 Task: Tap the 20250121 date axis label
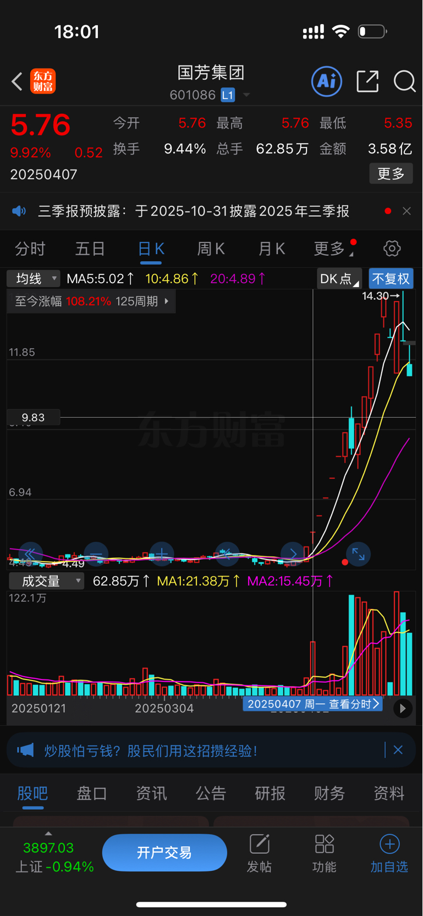click(39, 708)
